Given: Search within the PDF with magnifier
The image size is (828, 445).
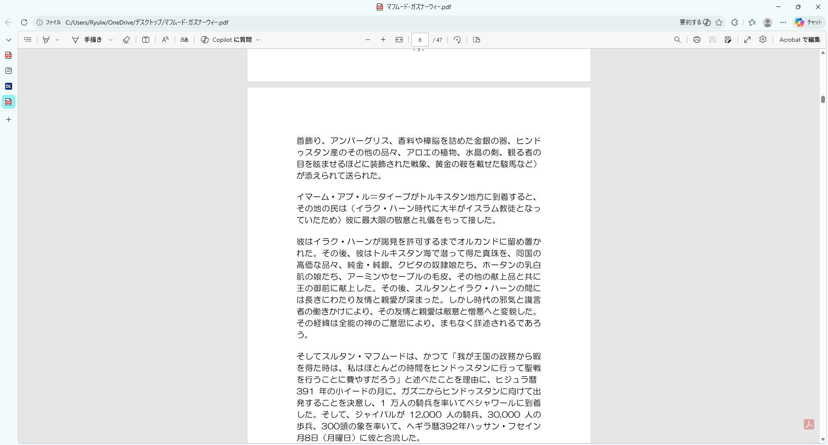Looking at the screenshot, I should tap(677, 40).
